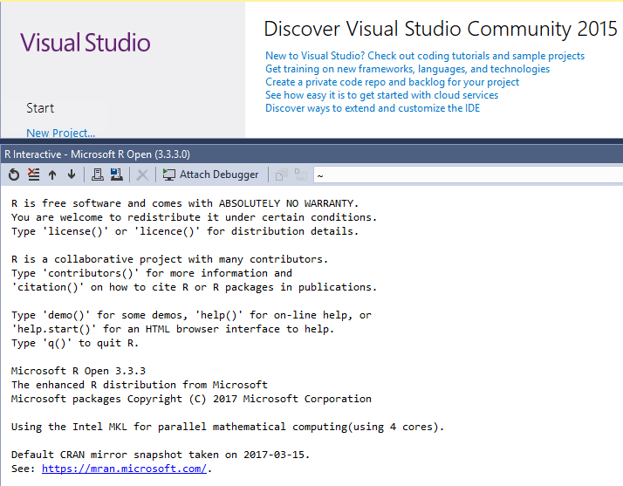
Task: Open extend and customize the IDE link
Action: [373, 108]
